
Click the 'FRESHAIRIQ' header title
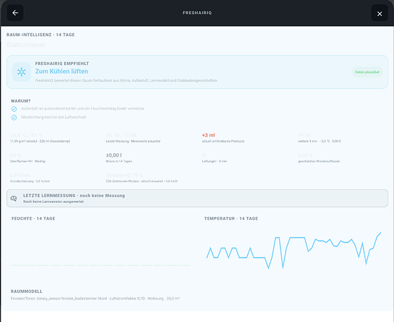coord(197,13)
